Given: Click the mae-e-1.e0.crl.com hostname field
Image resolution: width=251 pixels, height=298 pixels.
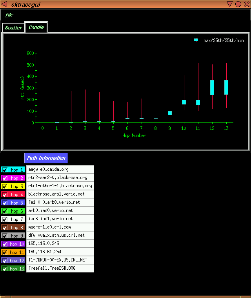Looking at the screenshot, I should click(x=60, y=227).
